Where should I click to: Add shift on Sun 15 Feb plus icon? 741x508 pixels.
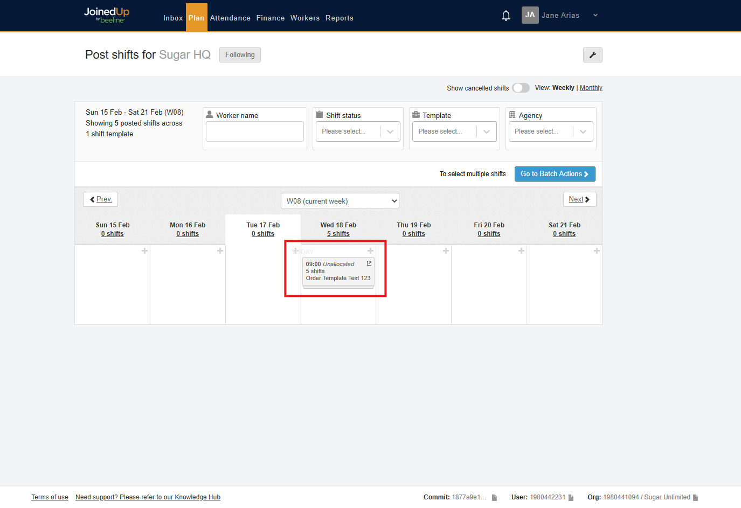click(x=144, y=251)
